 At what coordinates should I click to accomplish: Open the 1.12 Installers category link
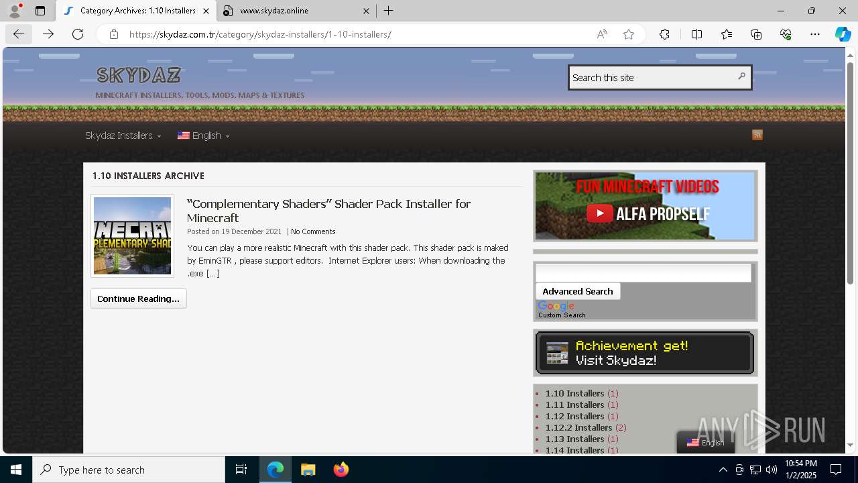click(x=574, y=416)
